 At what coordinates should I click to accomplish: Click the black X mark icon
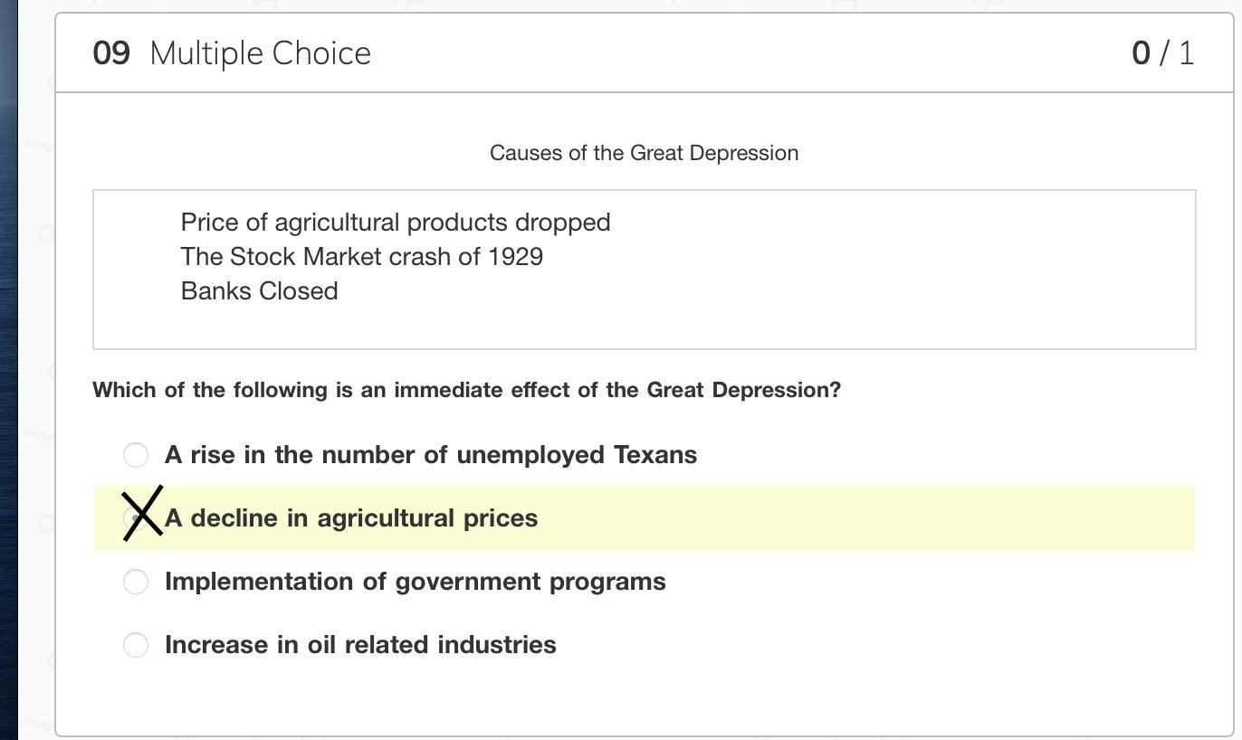click(x=142, y=514)
